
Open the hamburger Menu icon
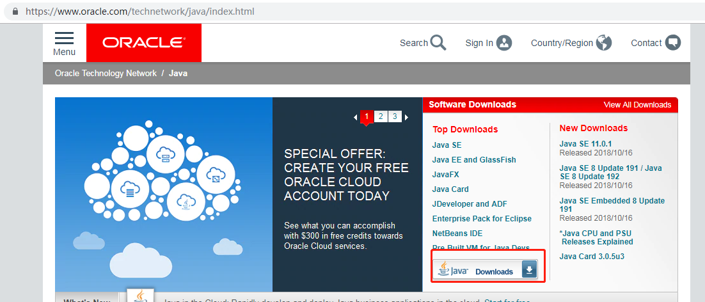[65, 38]
